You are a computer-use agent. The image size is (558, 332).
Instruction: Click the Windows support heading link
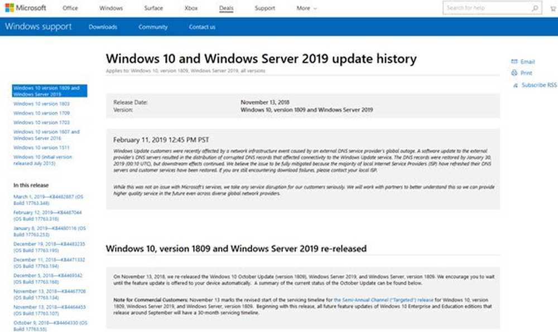(39, 27)
